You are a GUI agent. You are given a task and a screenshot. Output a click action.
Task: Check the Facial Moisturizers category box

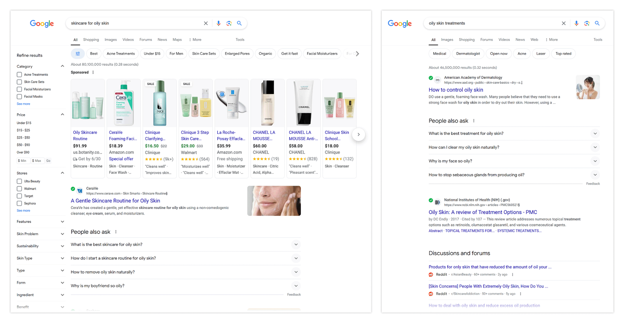[19, 89]
